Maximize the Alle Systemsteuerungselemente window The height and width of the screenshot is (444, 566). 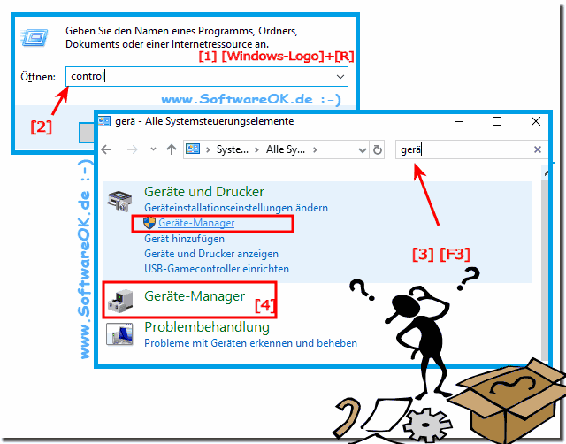(x=497, y=121)
